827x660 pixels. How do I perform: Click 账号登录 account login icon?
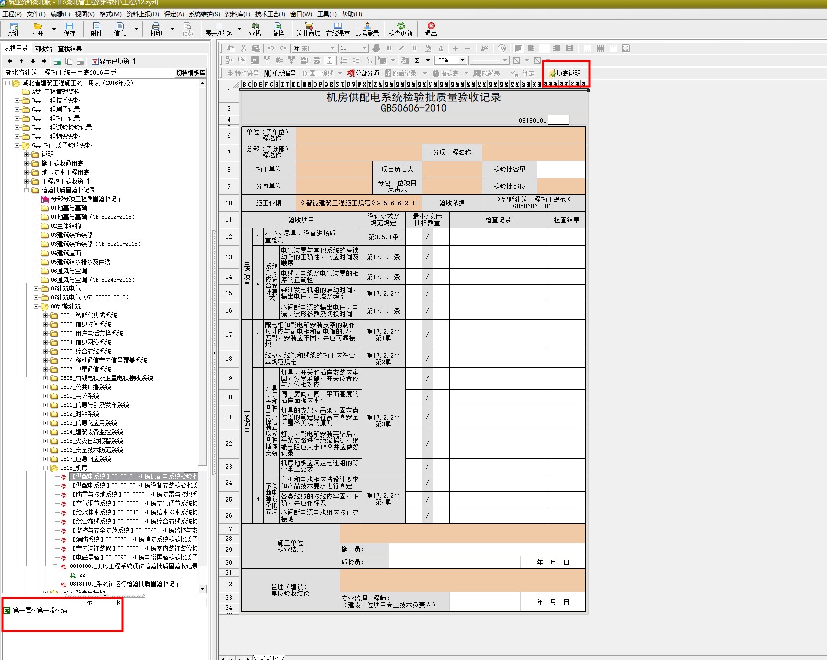pos(367,29)
